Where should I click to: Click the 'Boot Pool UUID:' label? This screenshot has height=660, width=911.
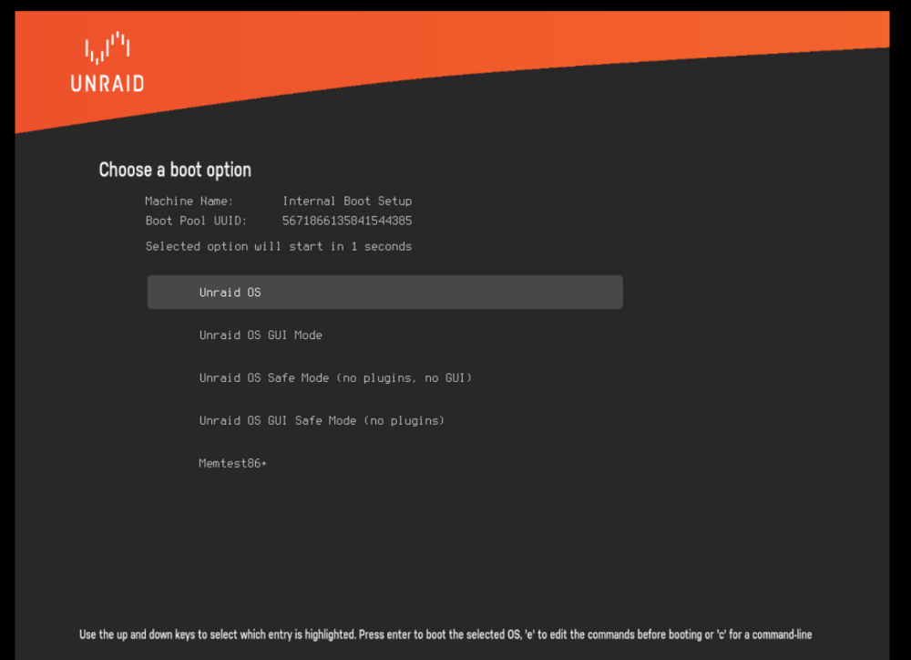(x=196, y=221)
